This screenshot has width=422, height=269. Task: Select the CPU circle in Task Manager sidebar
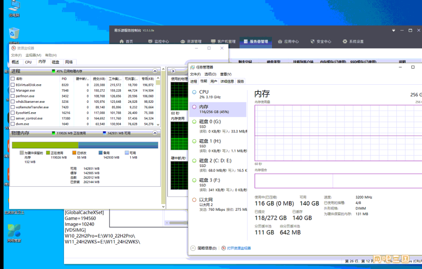(194, 92)
